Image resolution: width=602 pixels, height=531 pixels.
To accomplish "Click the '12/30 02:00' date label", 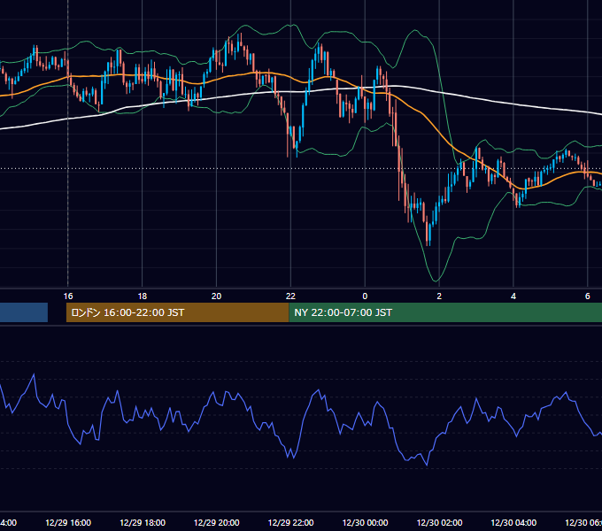I will click(440, 522).
